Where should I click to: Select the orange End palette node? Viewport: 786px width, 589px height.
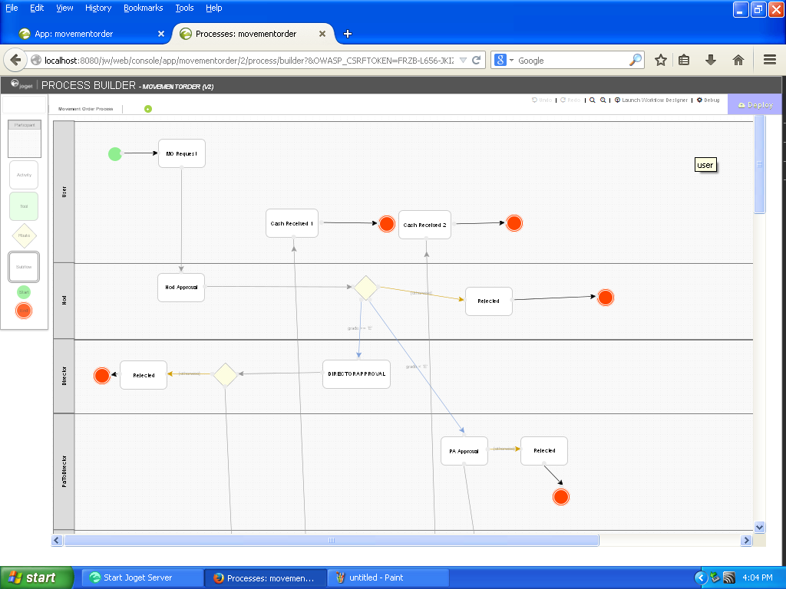click(x=24, y=311)
